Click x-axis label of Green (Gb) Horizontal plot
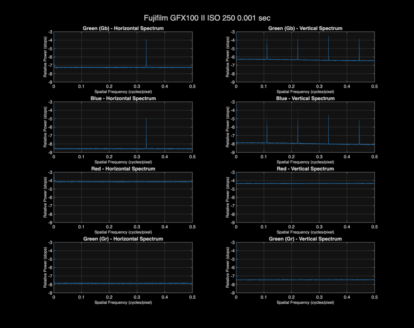The height and width of the screenshot is (328, 414). point(123,92)
